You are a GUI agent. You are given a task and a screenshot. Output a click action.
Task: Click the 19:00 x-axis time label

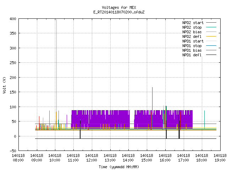[220, 160]
